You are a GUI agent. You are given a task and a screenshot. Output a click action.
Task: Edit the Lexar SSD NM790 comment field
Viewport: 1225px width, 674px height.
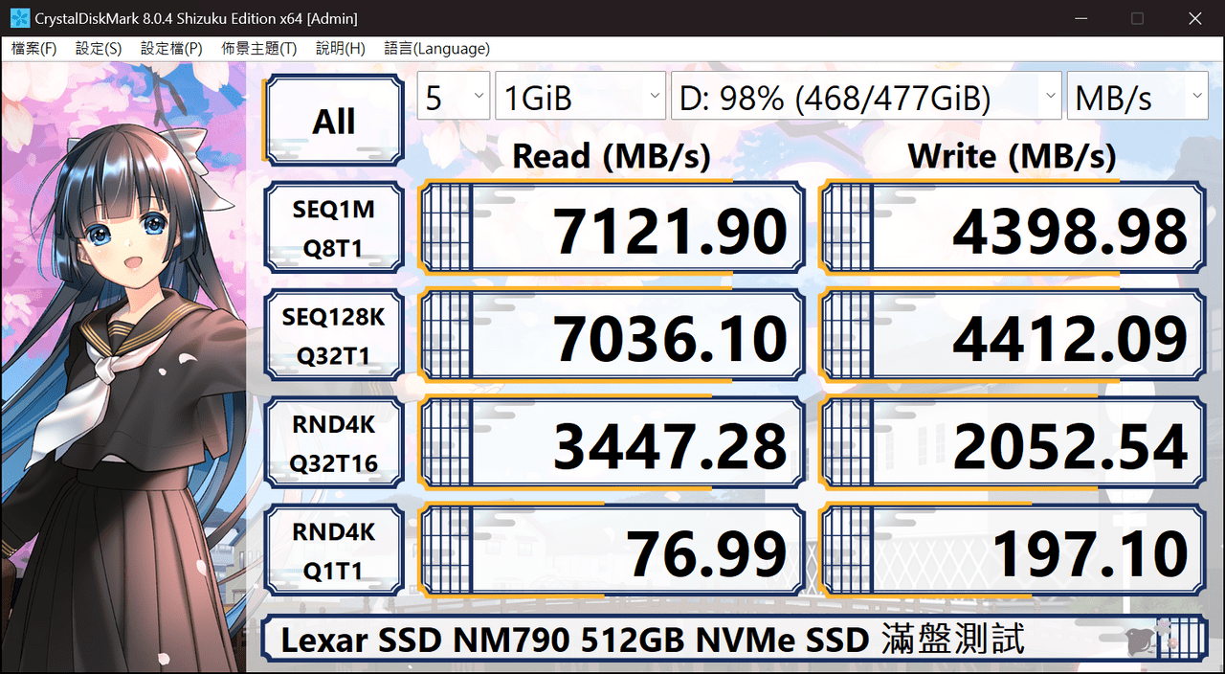point(735,640)
